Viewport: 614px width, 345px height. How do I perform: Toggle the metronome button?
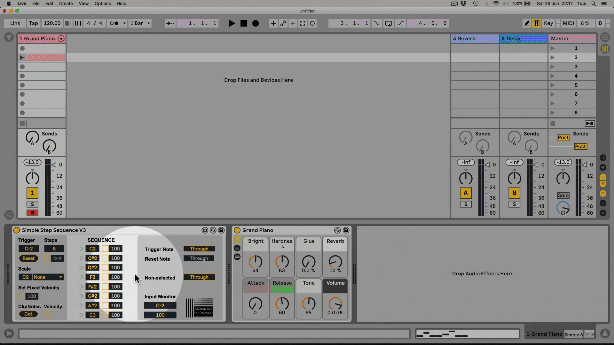pyautogui.click(x=114, y=23)
